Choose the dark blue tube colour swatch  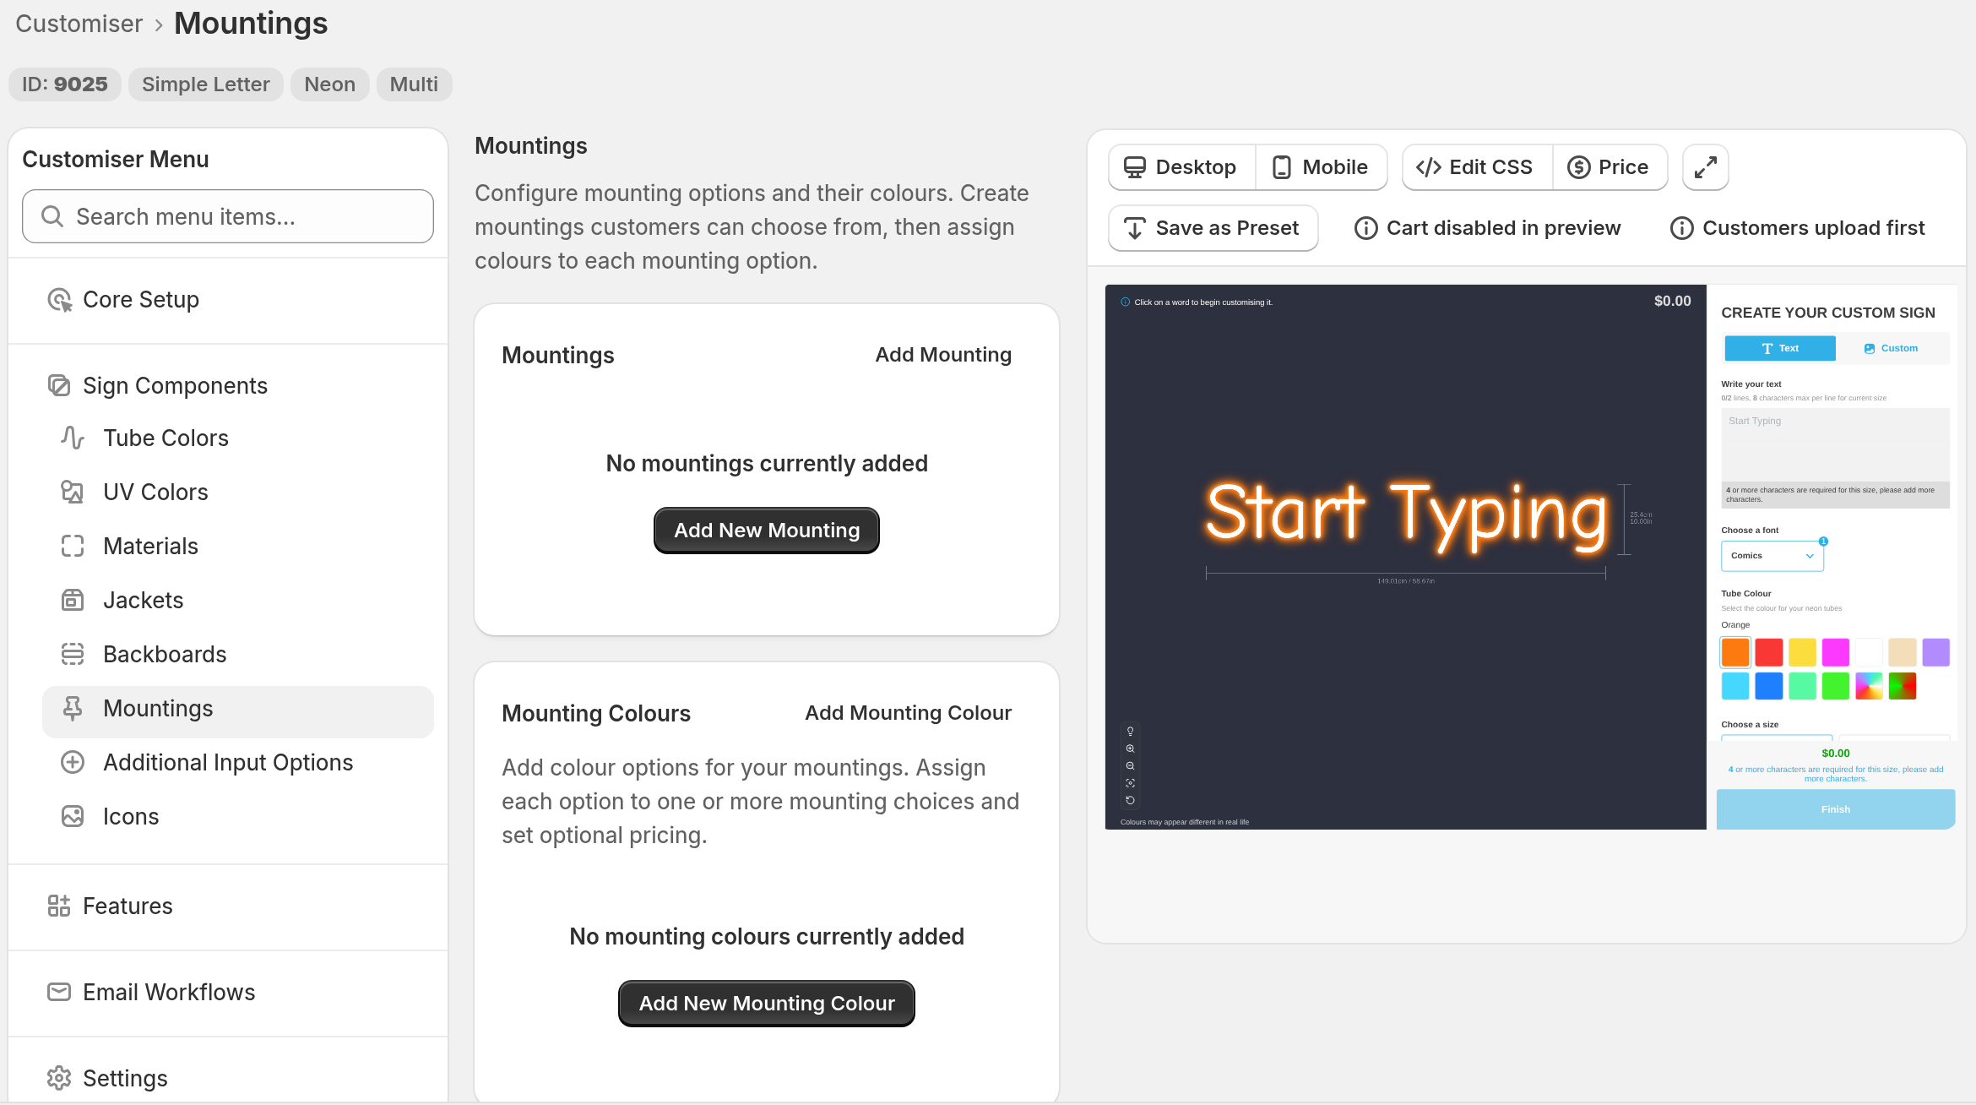click(1768, 686)
